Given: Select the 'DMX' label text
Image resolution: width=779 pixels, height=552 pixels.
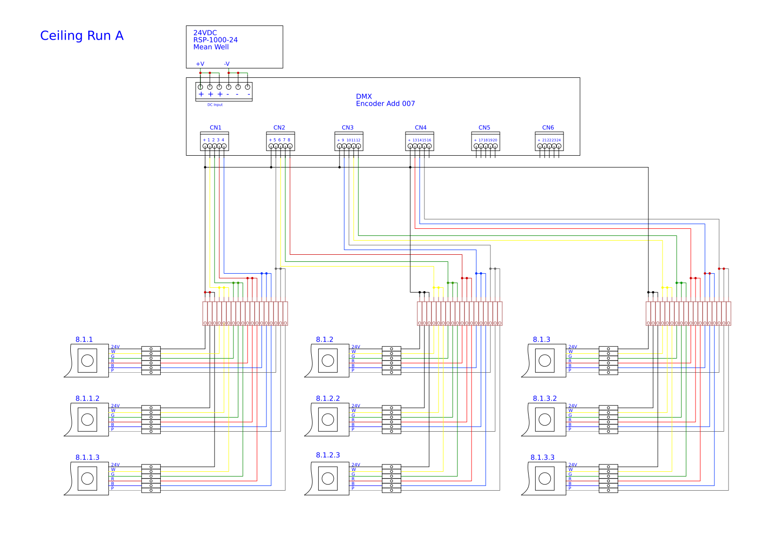Looking at the screenshot, I should pos(364,97).
